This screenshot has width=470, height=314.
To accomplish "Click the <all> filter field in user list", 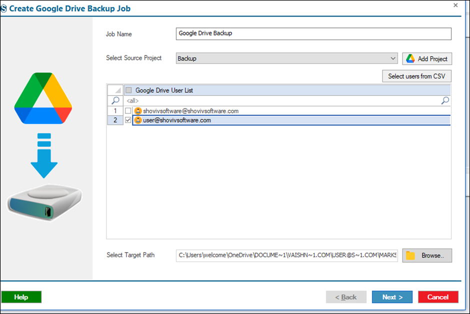I will click(x=282, y=100).
